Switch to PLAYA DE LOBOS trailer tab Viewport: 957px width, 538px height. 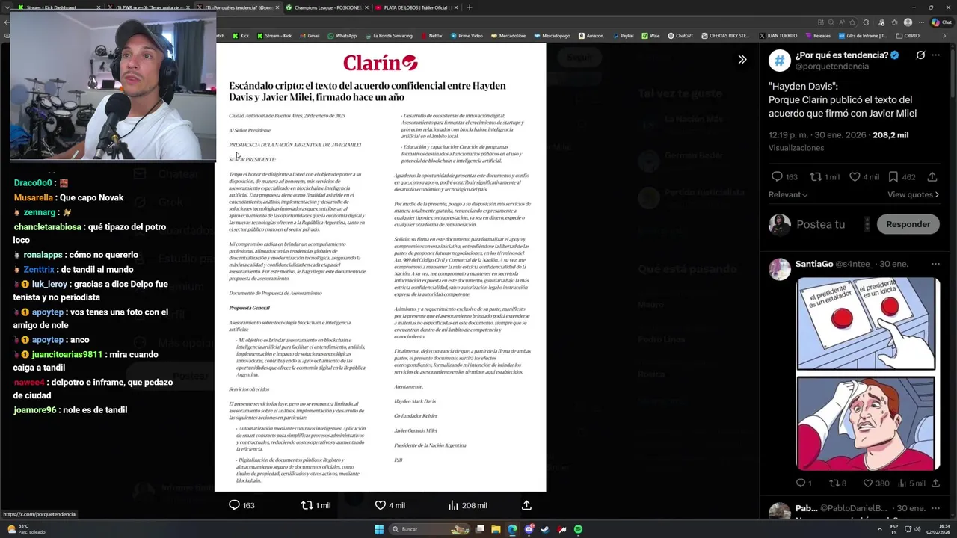(416, 7)
